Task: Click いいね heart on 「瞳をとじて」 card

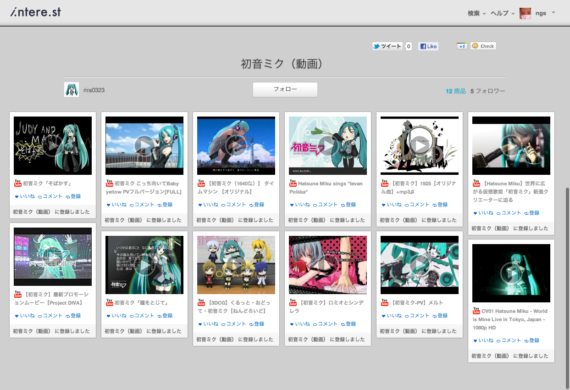Action: tap(109, 316)
